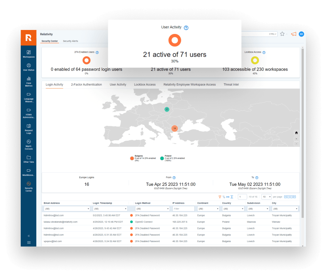Image resolution: width=327 pixels, height=276 pixels.
Task: Go to the next results page
Action: (x=291, y=197)
